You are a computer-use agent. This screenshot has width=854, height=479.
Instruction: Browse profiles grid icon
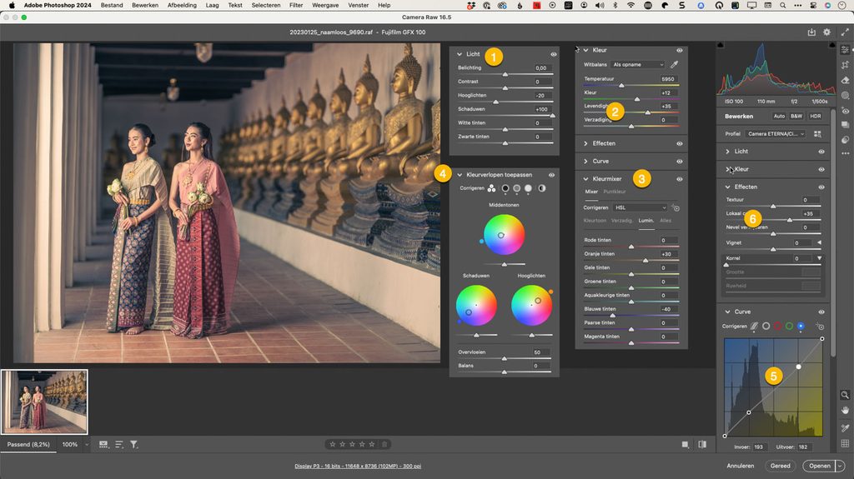click(x=817, y=133)
